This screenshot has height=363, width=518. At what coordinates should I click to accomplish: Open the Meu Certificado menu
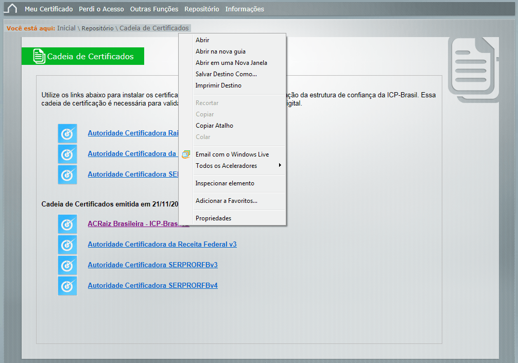pyautogui.click(x=48, y=9)
